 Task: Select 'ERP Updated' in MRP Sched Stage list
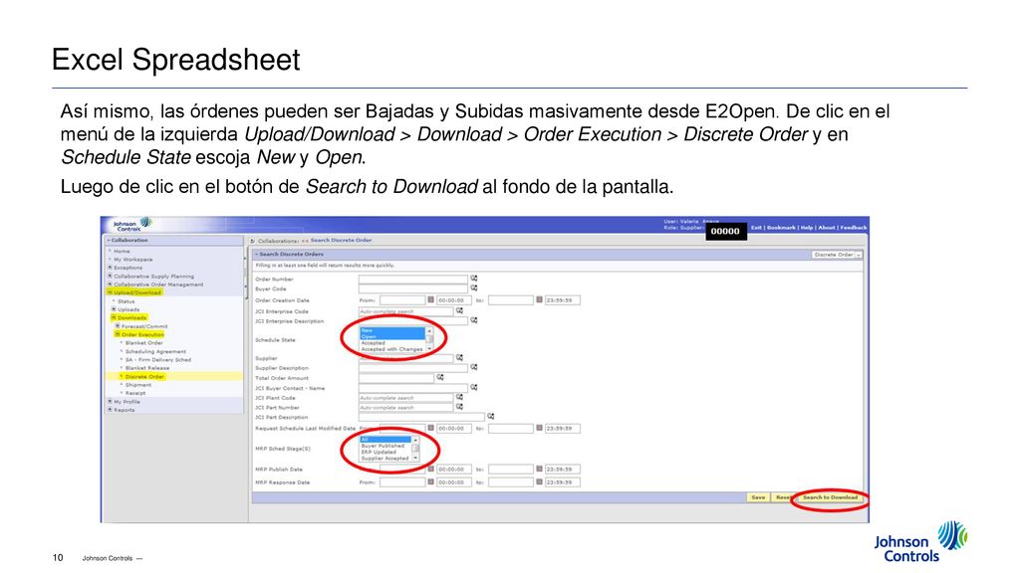click(386, 453)
